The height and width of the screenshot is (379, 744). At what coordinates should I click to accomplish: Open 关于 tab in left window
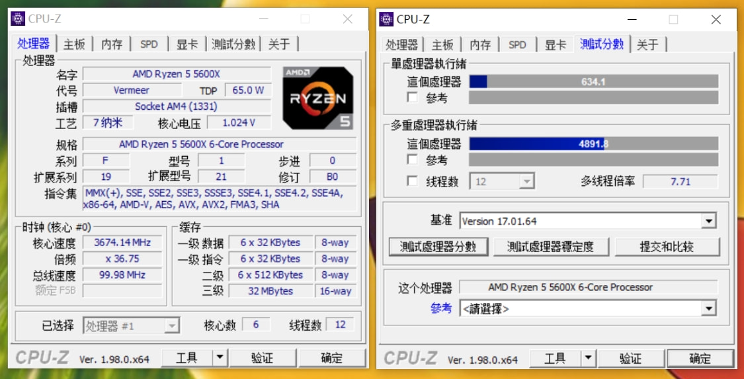coord(279,44)
